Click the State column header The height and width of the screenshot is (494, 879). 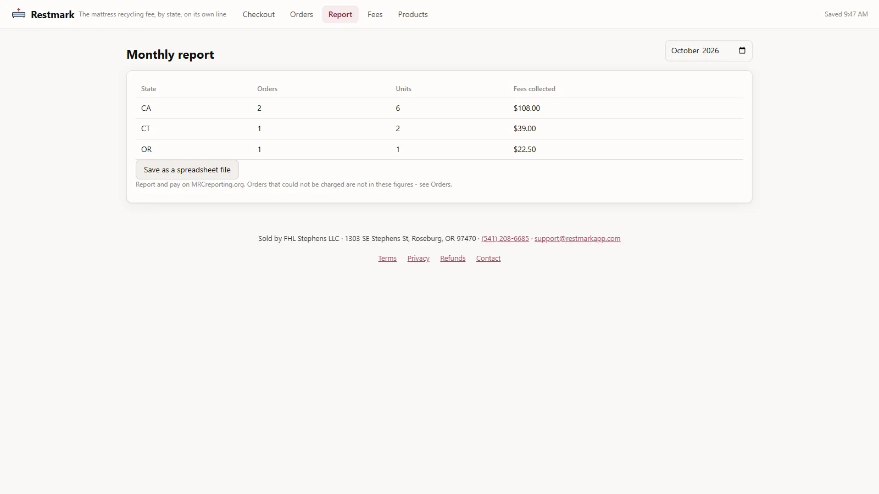click(x=149, y=89)
